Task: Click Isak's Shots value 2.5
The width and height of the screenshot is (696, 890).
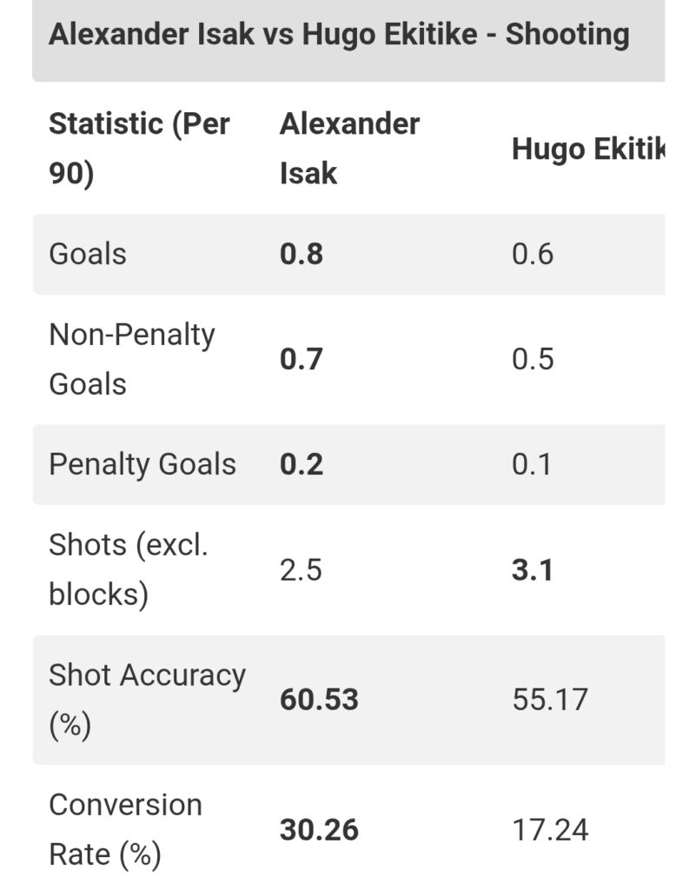Action: click(x=301, y=569)
